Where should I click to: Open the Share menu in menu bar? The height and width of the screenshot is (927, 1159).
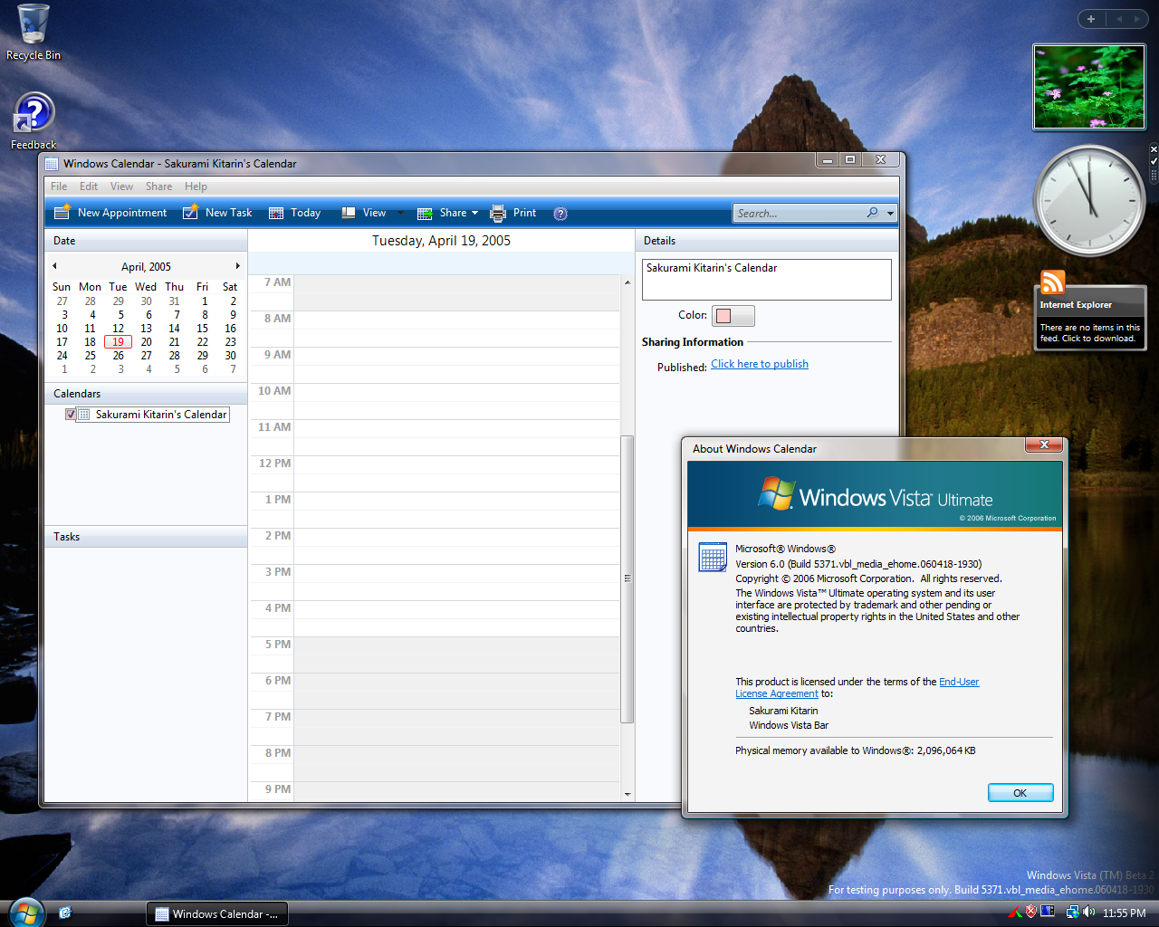coord(158,186)
